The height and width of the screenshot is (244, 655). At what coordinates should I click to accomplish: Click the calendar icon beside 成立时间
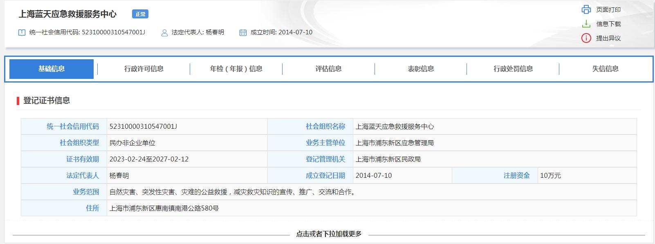(x=243, y=33)
